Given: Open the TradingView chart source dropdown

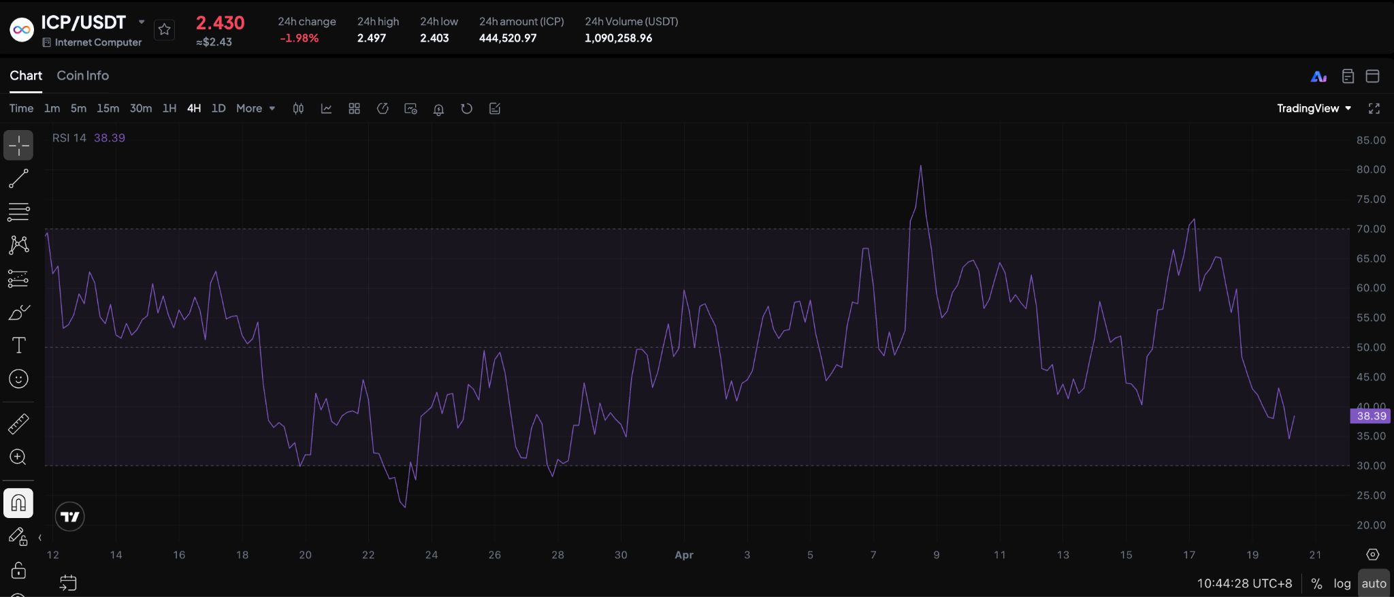Looking at the screenshot, I should pos(1313,108).
